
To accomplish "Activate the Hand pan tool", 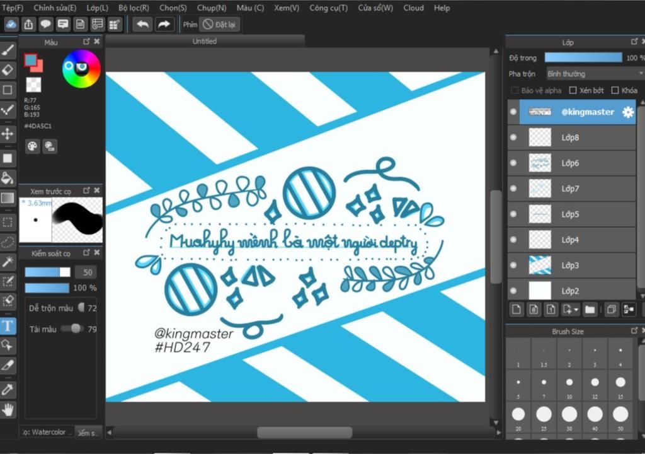I will coord(8,409).
